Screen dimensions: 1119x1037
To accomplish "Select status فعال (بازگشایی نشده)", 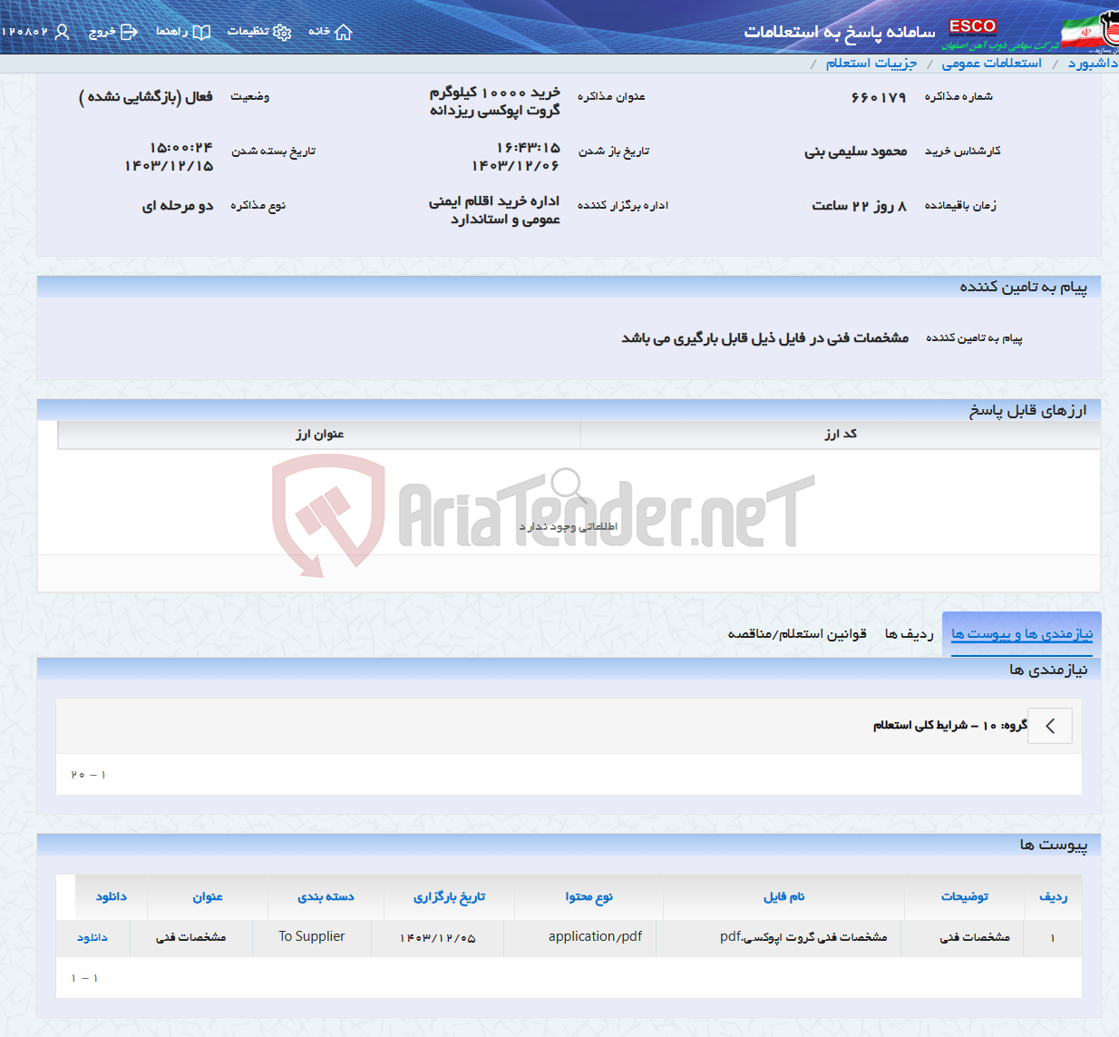I will click(146, 96).
